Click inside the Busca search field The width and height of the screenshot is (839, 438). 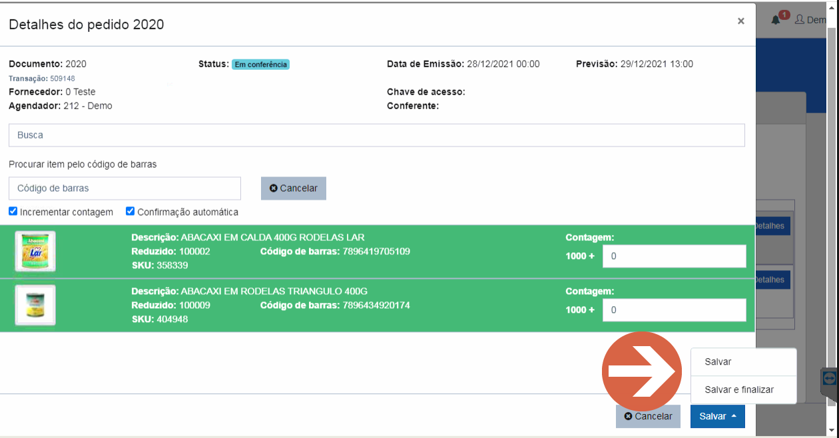[376, 135]
